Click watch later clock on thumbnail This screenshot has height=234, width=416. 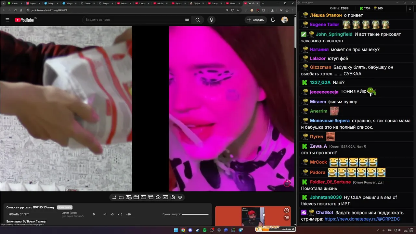click(287, 210)
